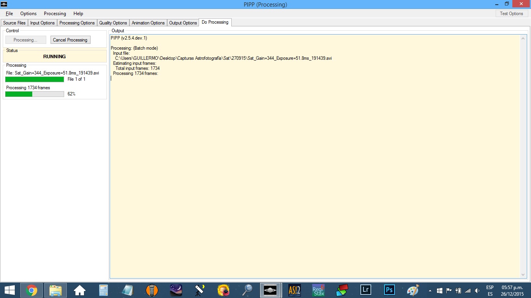Click the output panel scrollbar down arrow
531x298 pixels.
click(523, 275)
